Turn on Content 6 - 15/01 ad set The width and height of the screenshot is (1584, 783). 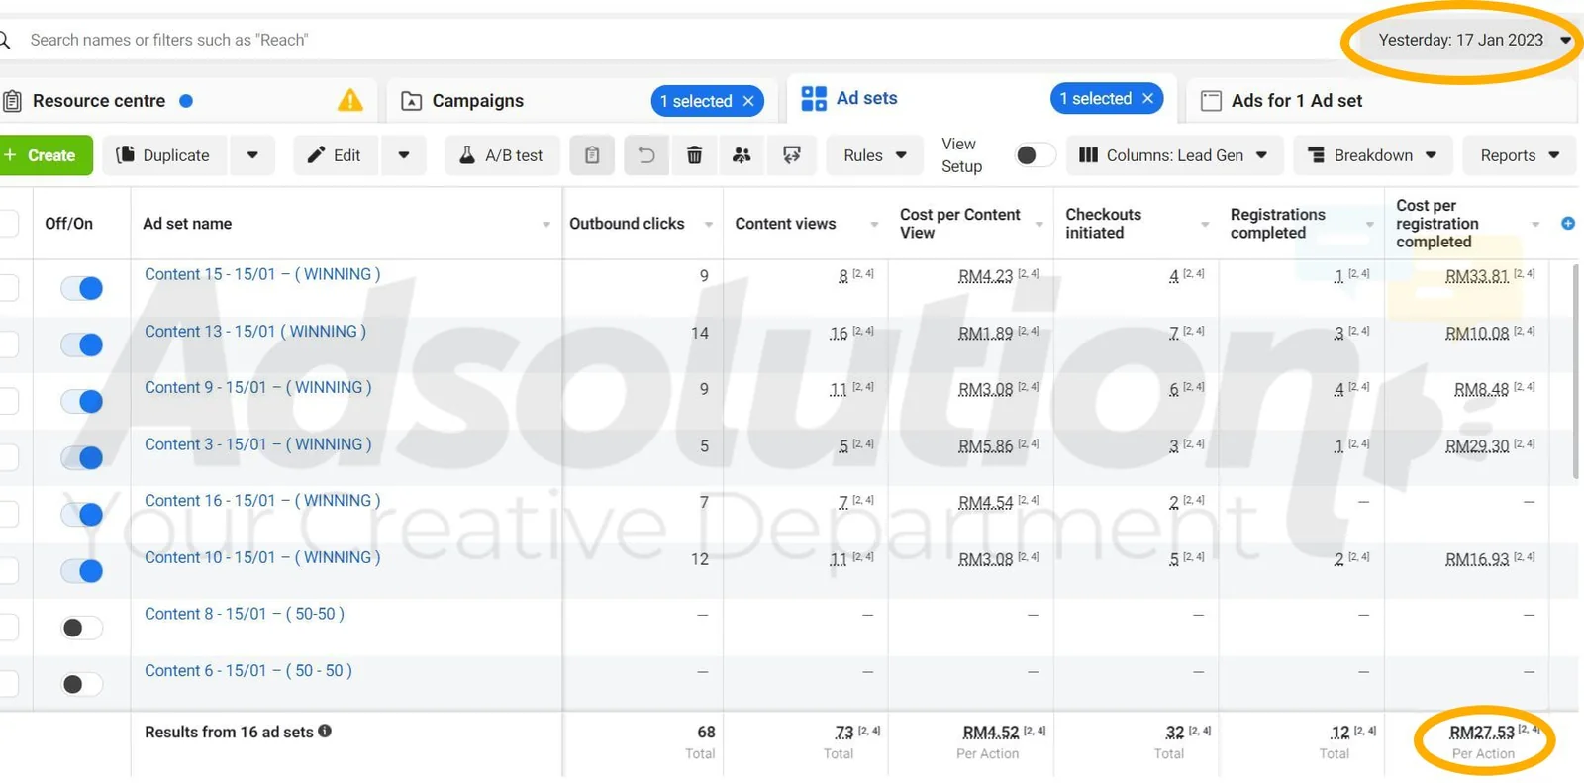[82, 684]
